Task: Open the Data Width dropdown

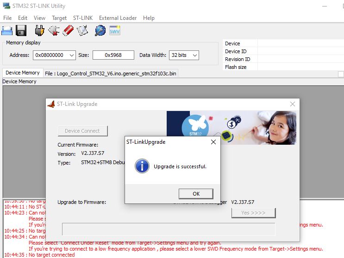Action: coord(194,55)
